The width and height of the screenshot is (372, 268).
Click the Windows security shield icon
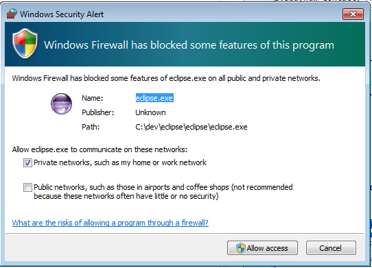click(x=25, y=43)
